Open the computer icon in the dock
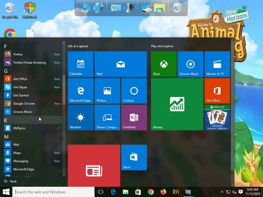Viewport: 263px width, 197px height. pyautogui.click(x=85, y=8)
